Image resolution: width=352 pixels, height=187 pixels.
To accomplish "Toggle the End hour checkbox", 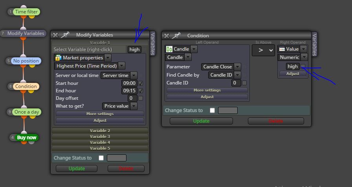I will [x=141, y=91].
